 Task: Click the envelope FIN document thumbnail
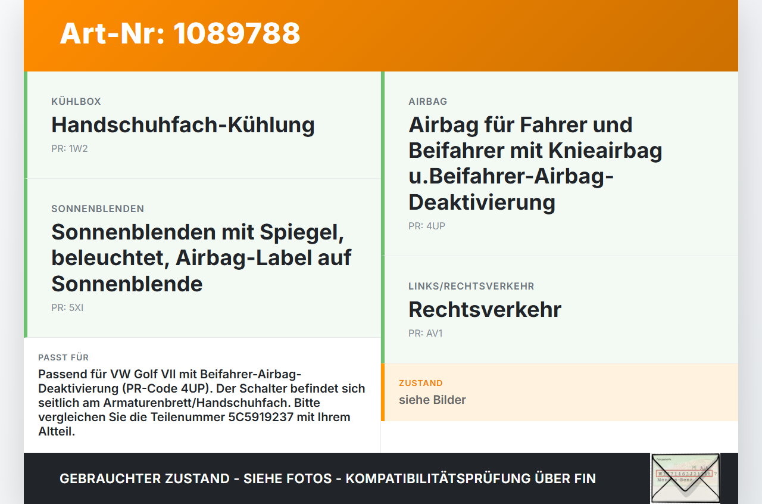point(685,478)
